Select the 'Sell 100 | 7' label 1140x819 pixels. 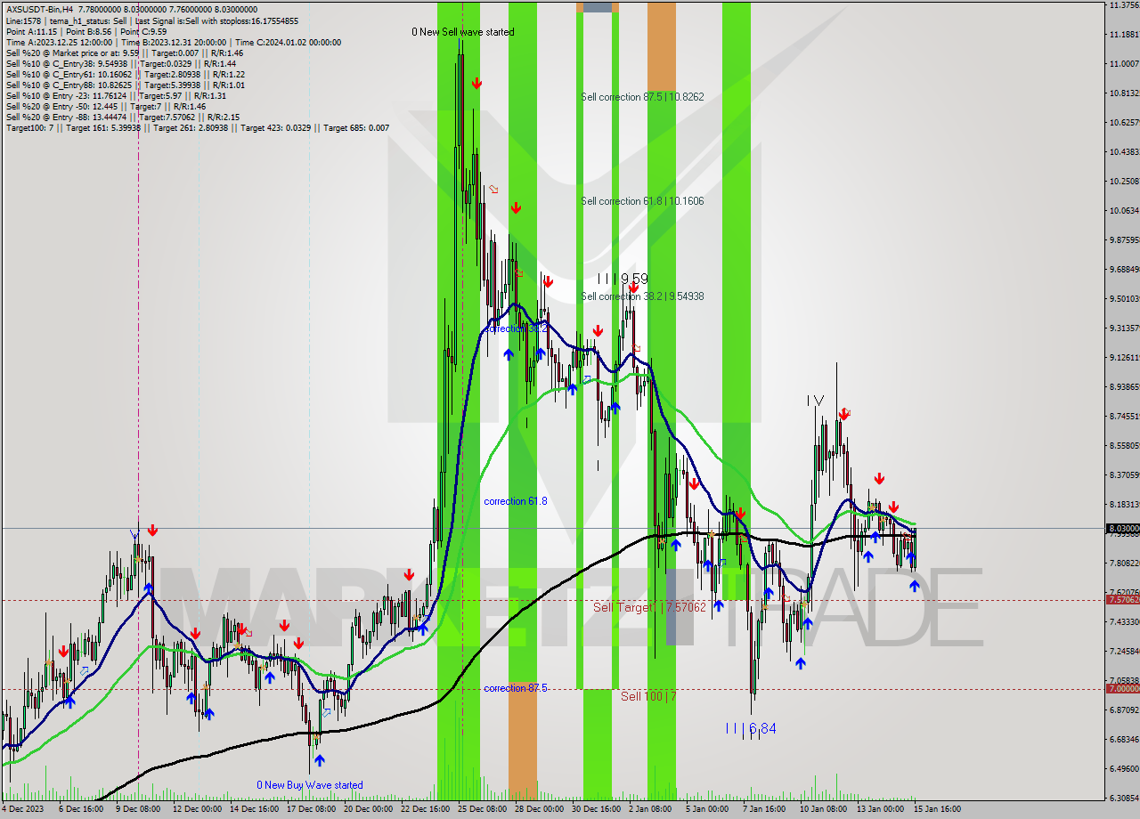[x=648, y=696]
